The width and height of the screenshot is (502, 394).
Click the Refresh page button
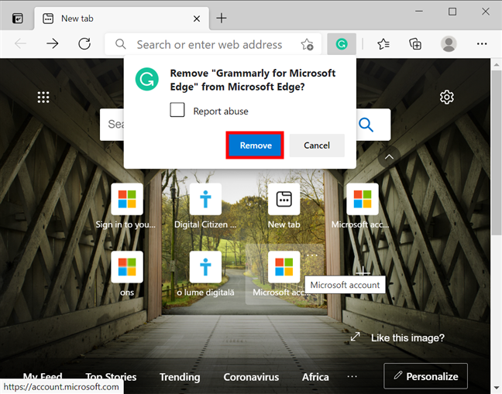84,44
